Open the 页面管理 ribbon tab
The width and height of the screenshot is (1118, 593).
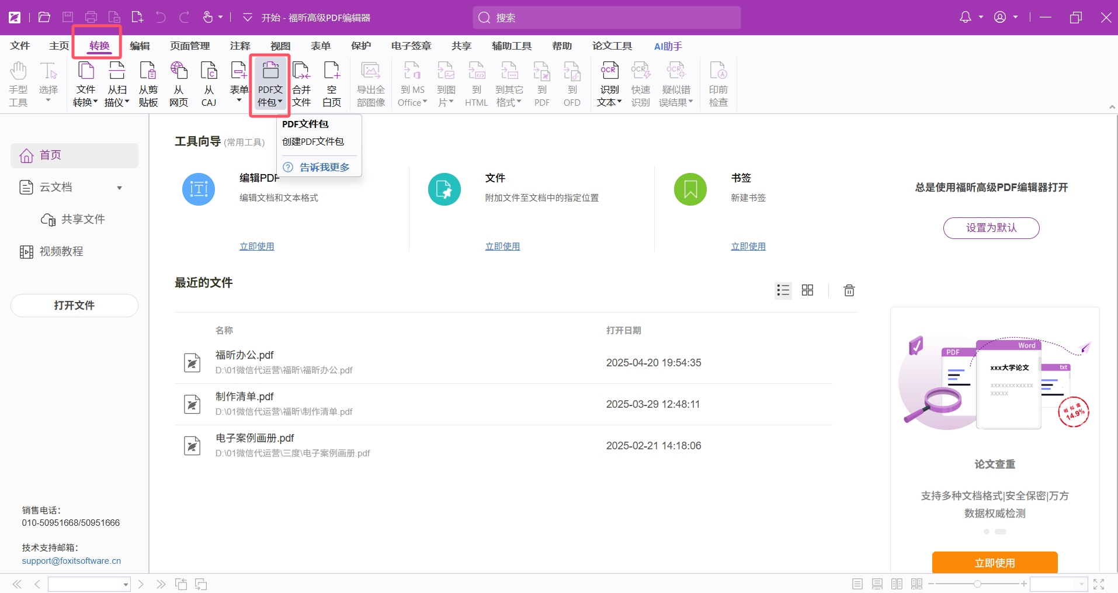[190, 46]
